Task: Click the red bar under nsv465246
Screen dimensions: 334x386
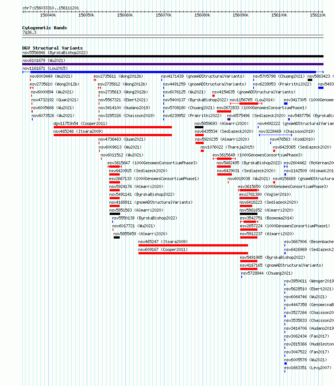Action: pos(113,135)
